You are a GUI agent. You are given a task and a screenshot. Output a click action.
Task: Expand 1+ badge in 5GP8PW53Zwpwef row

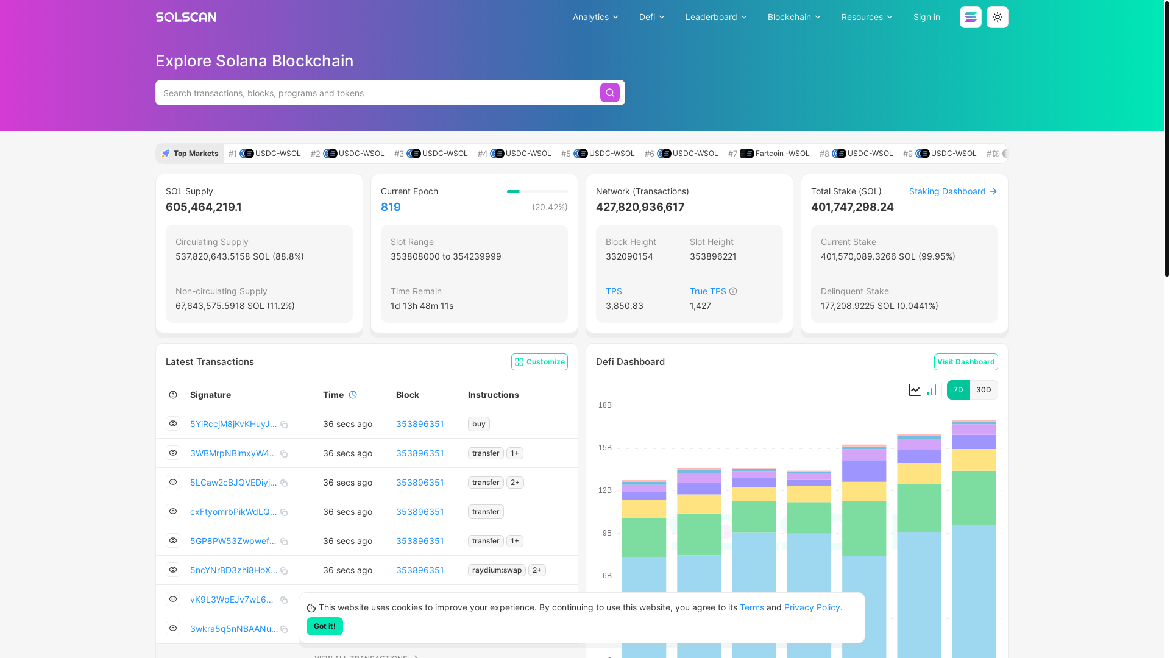(515, 541)
